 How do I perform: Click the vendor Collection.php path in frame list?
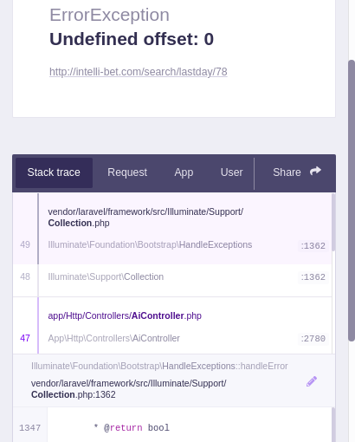click(145, 218)
